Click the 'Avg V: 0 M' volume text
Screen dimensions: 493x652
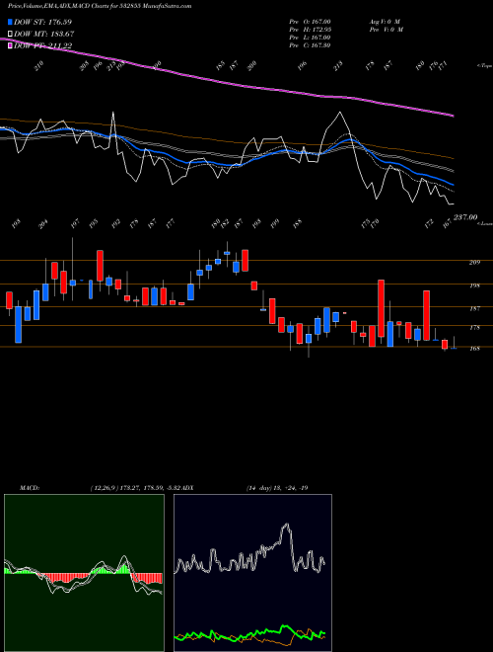[385, 22]
